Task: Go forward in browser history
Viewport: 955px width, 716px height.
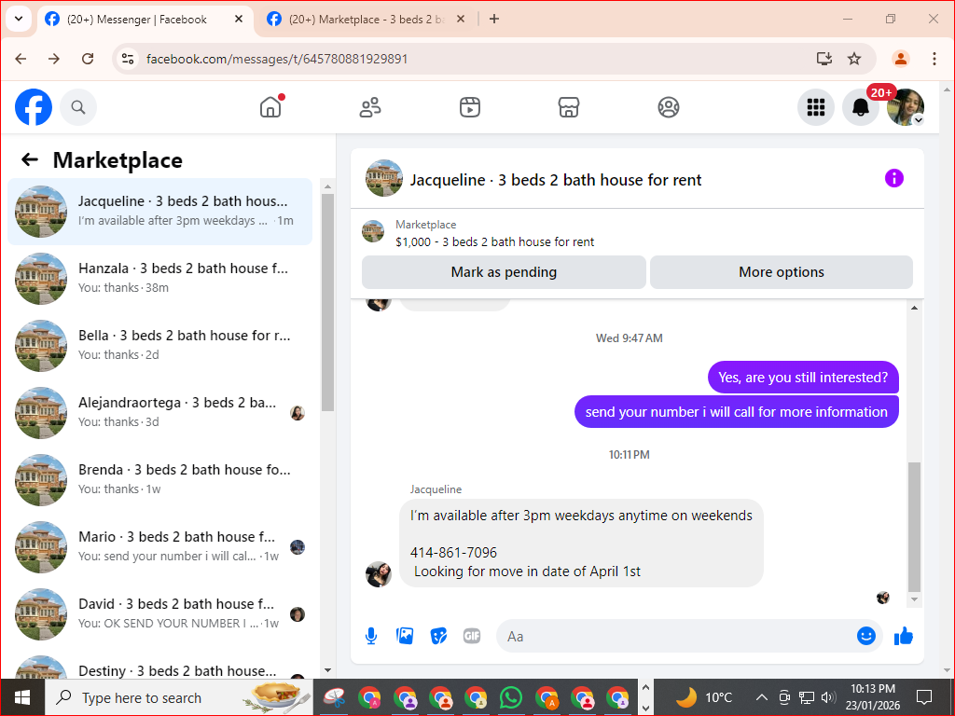Action: (54, 59)
